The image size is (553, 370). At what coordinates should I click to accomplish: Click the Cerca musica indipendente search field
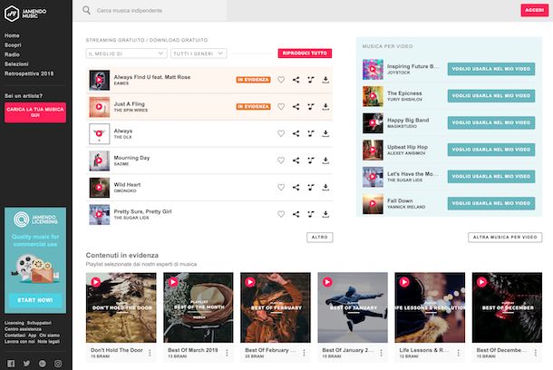(156, 11)
